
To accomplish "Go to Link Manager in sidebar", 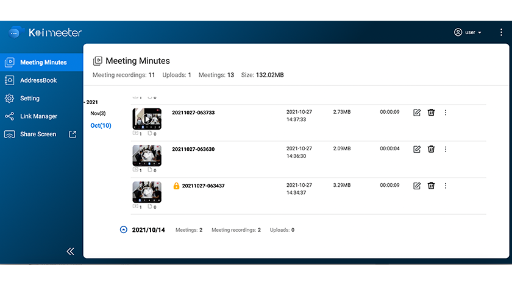I will click(38, 116).
